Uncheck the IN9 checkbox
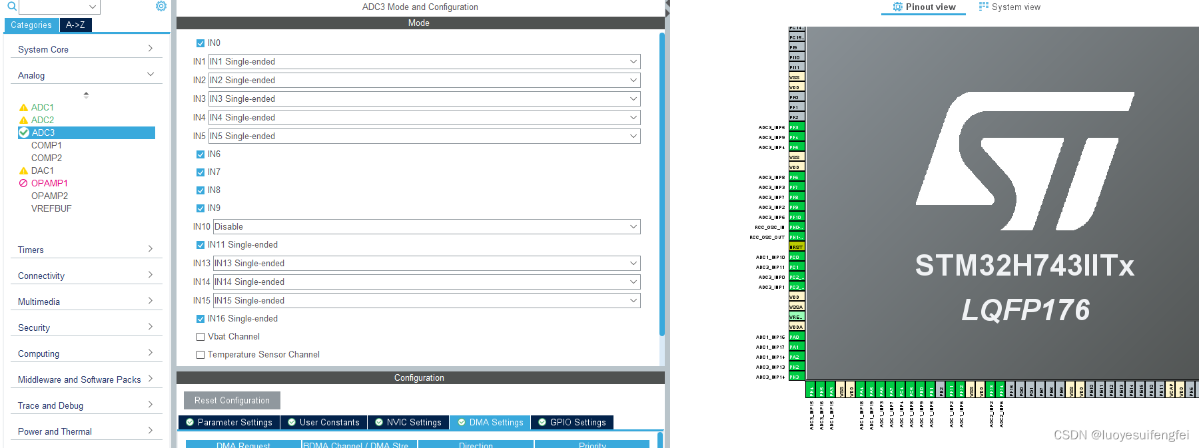 (200, 208)
